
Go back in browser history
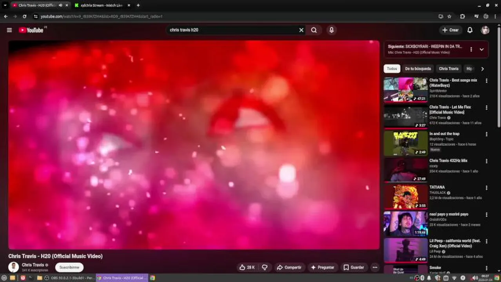[5, 16]
